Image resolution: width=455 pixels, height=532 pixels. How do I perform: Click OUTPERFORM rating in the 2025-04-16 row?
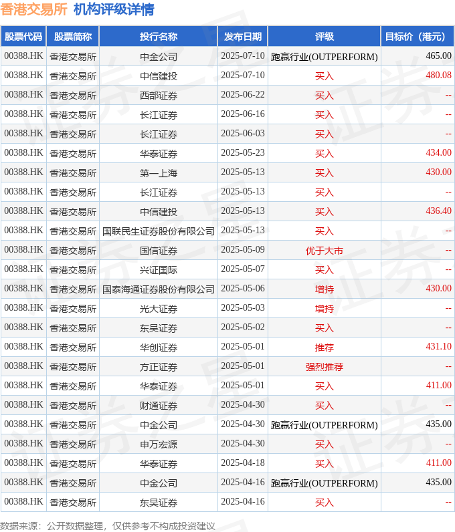324,483
